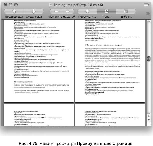Click the Следующая label

(34, 17)
